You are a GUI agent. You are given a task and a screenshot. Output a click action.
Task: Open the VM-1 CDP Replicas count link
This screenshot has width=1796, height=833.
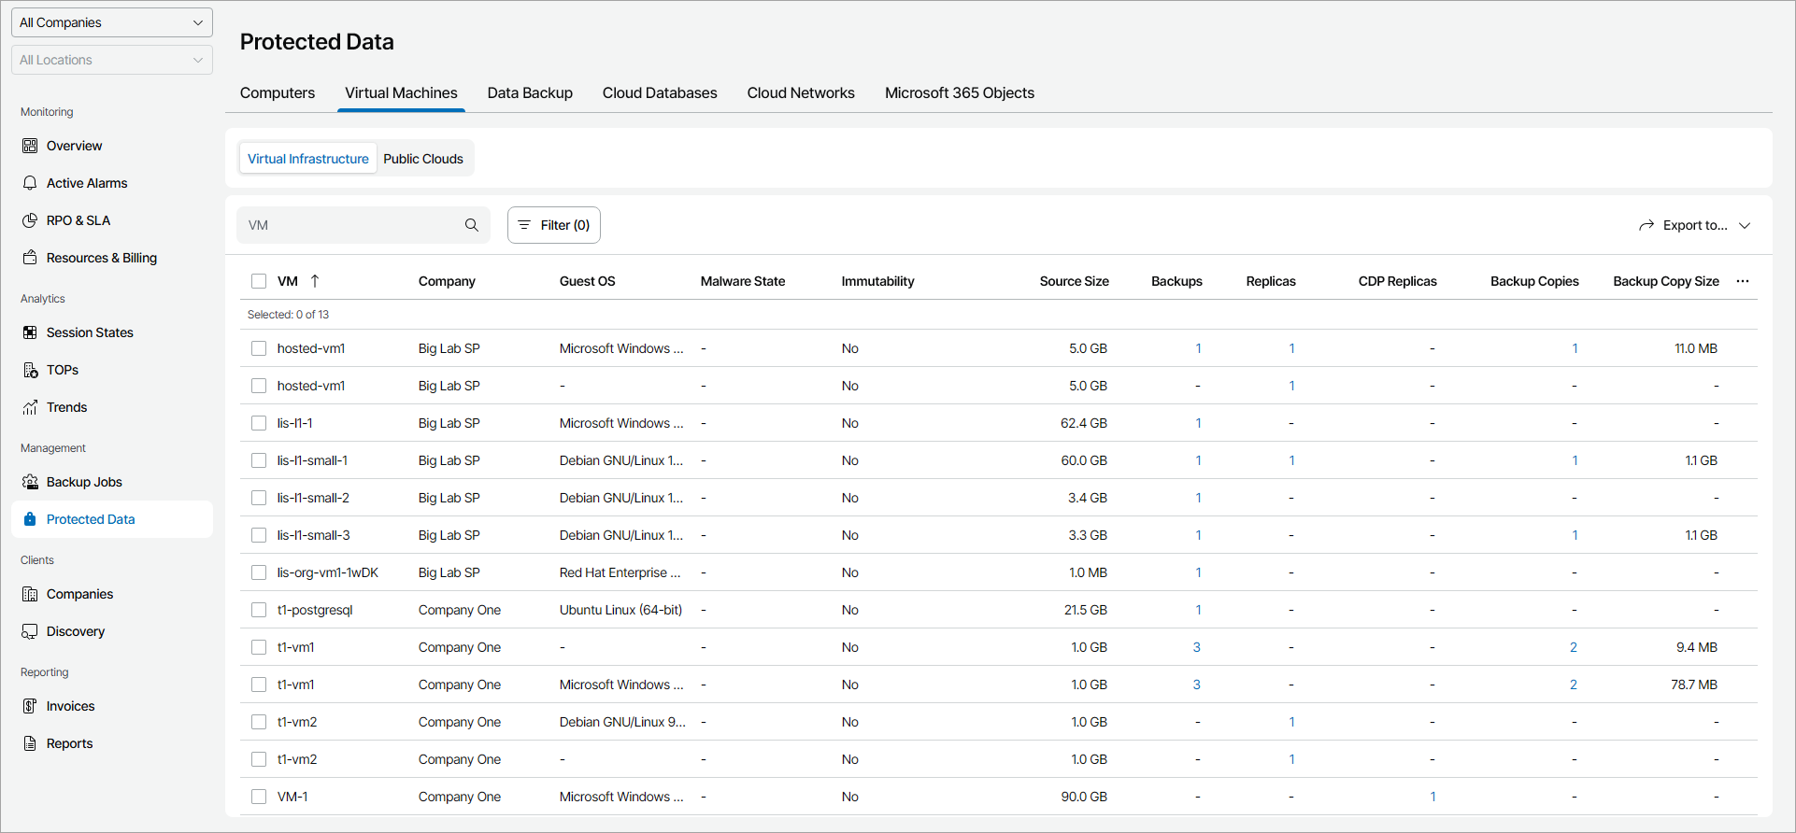tap(1433, 797)
